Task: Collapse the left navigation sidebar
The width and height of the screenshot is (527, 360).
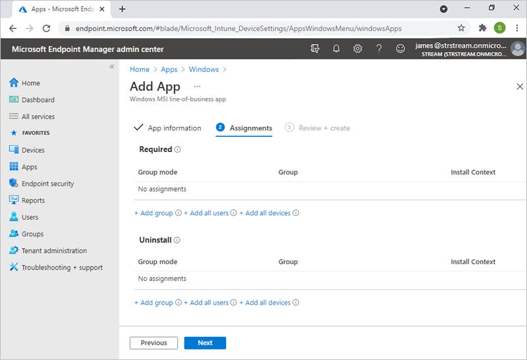Action: pos(111,66)
